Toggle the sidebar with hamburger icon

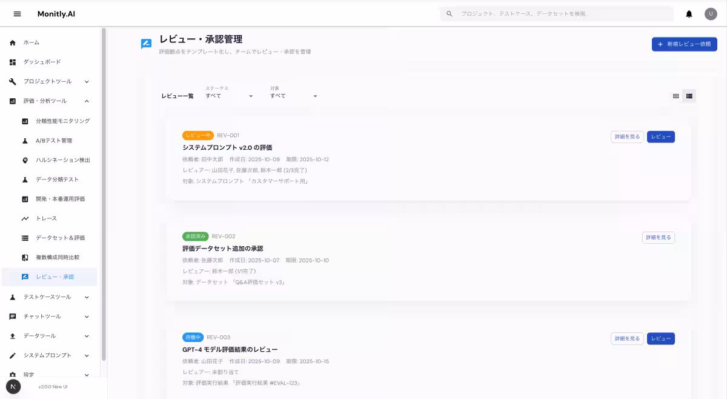click(x=17, y=13)
